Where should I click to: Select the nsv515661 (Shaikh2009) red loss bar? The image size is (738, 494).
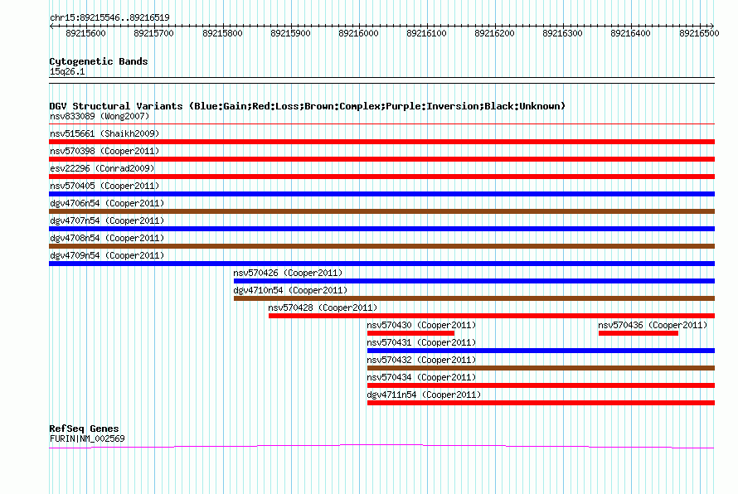(381, 142)
